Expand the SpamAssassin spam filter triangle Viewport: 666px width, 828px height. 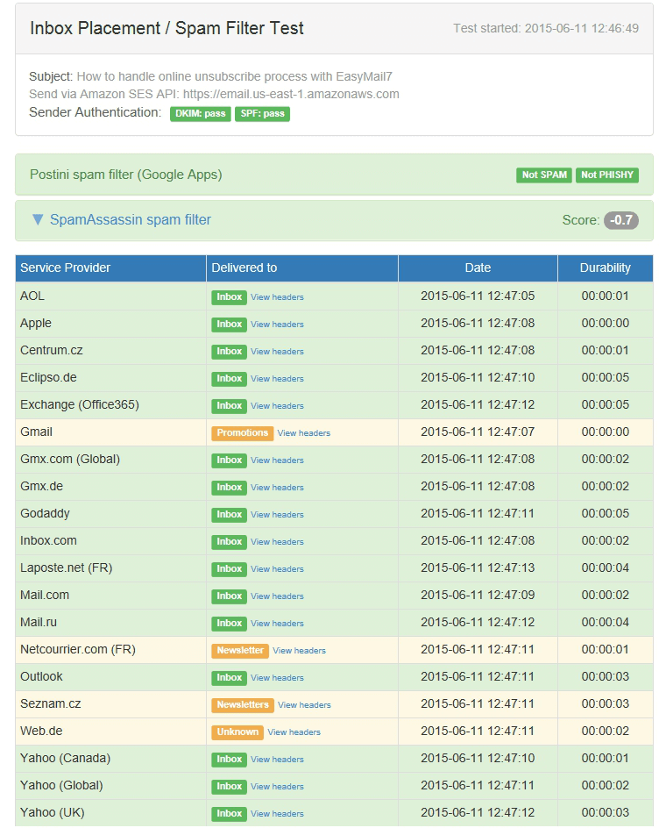38,219
